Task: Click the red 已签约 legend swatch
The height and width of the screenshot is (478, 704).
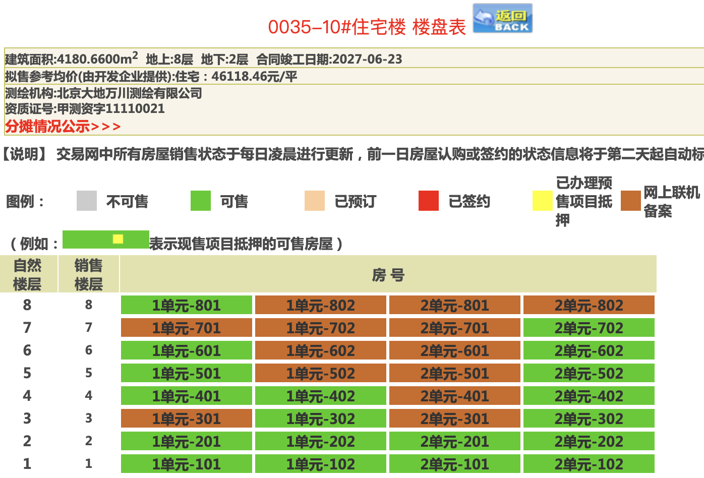Action: pos(428,201)
